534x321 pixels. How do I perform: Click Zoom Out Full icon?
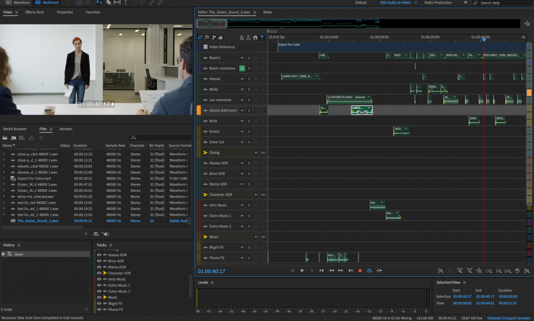click(x=479, y=271)
